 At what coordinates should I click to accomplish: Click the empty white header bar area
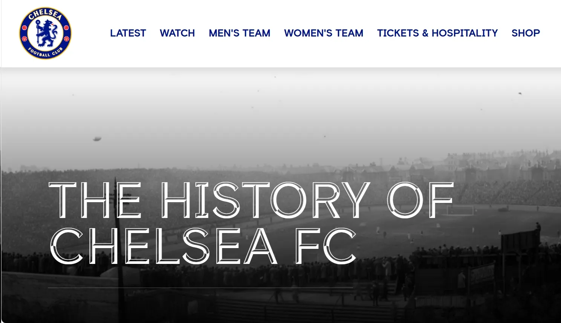pos(90,53)
